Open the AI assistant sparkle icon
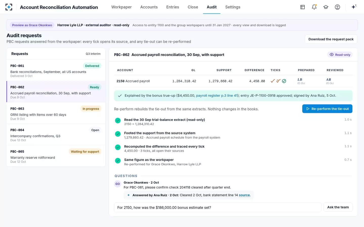 pyautogui.click(x=354, y=7)
